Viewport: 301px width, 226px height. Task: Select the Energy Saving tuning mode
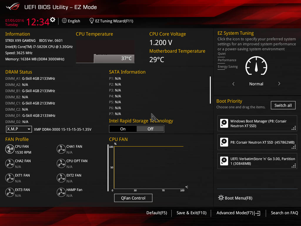tap(228, 67)
